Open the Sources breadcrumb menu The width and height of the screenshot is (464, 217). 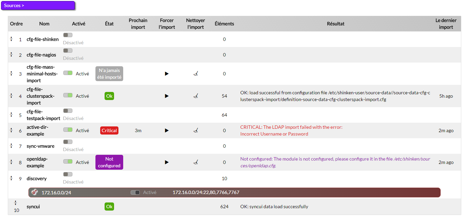pyautogui.click(x=38, y=5)
